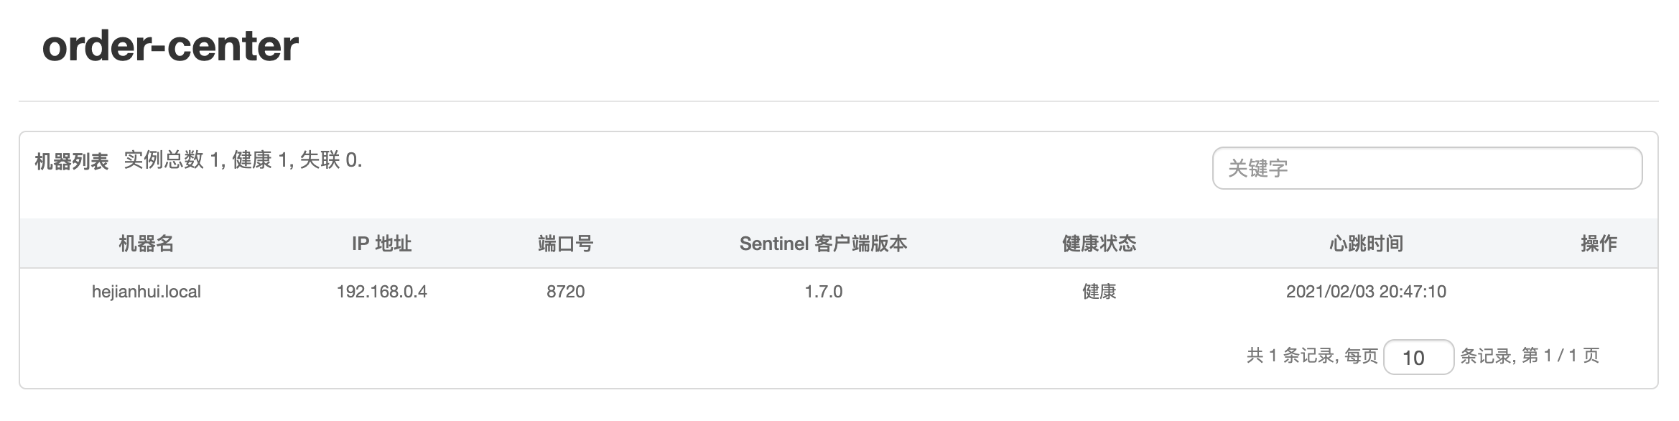Viewport: 1679px width, 421px height.
Task: Click the 端口号 column header
Action: (565, 244)
